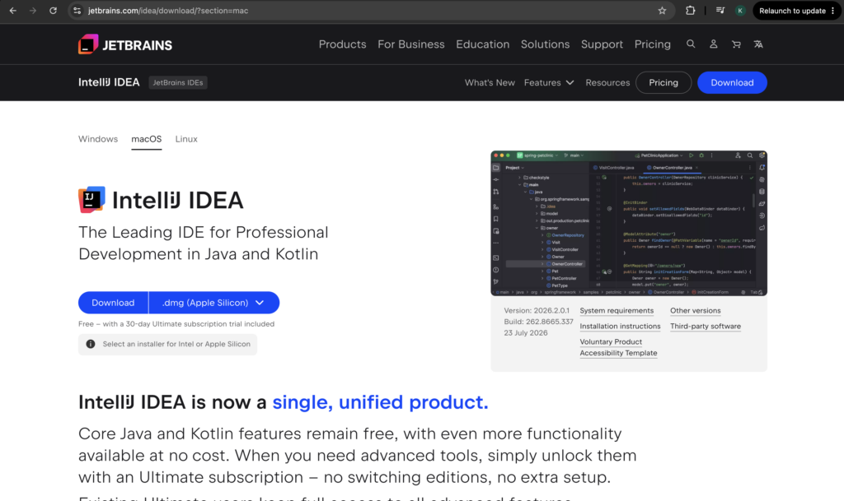Click 'Select an installer for Intel or Apple Silicon'

coord(176,344)
